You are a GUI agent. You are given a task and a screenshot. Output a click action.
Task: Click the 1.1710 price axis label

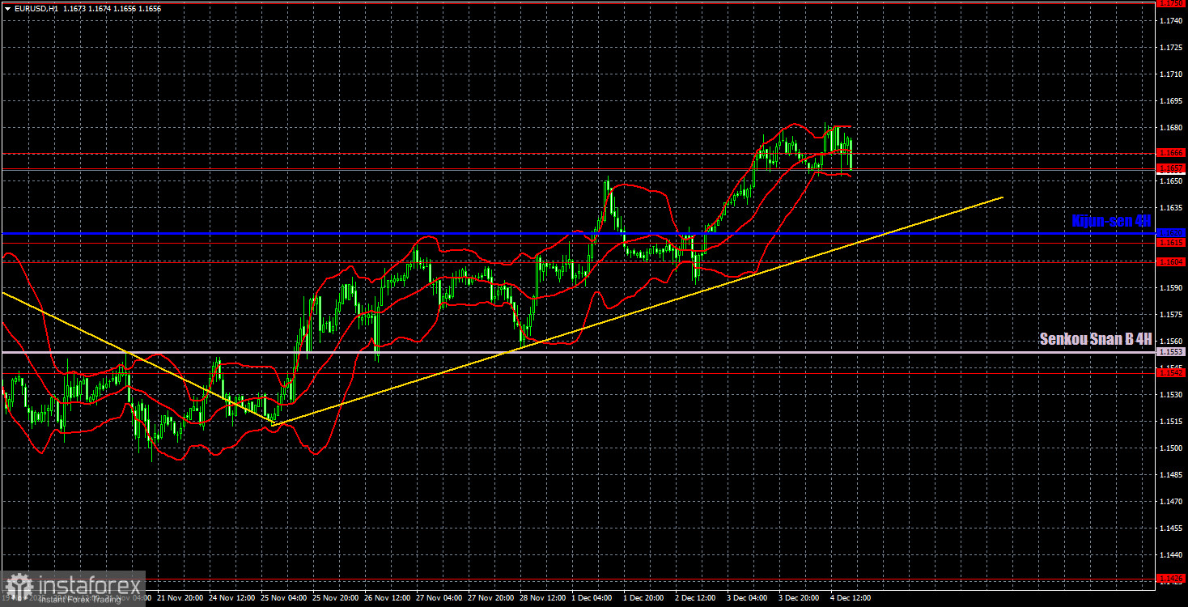tap(1171, 74)
